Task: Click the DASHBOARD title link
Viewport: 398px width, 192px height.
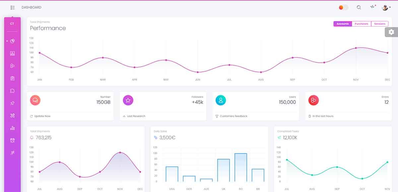Action: coord(32,7)
